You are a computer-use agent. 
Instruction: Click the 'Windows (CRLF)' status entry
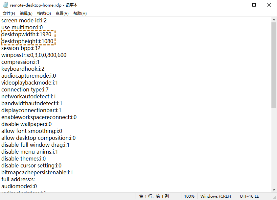click(216, 196)
